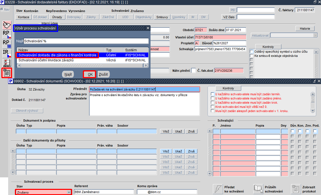Screen dimensions: 321x195
Task: Confirm the process selection with OK
Action: (90, 74)
